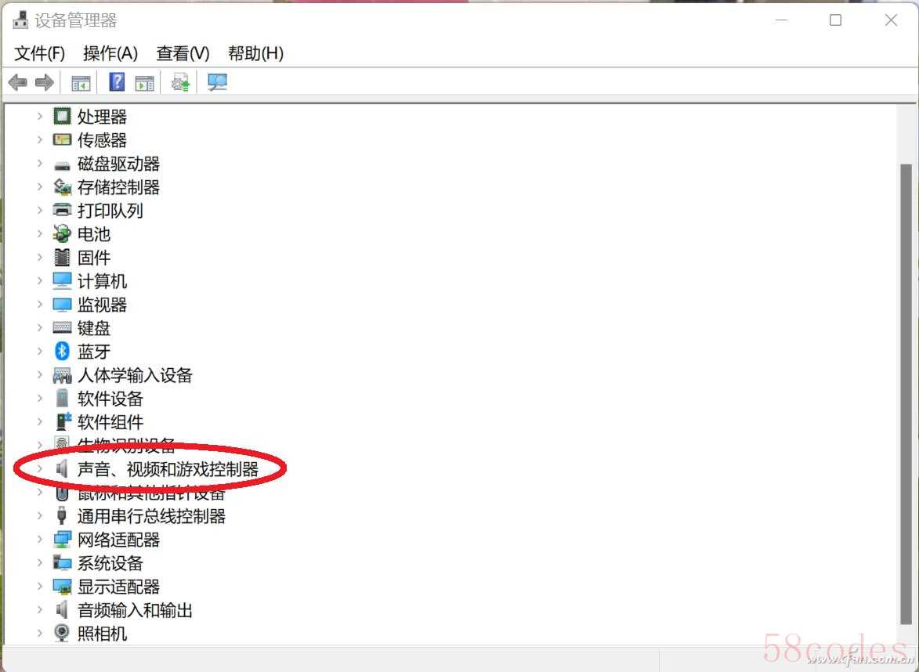
Task: Select the 软件组件 text label
Action: click(x=110, y=422)
